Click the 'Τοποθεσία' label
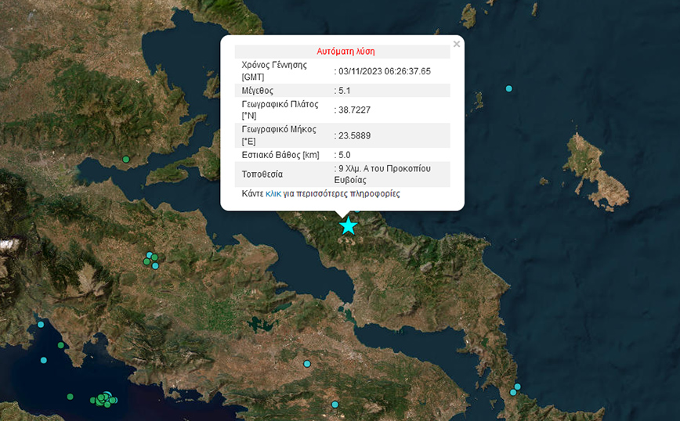This screenshot has height=421, width=680. pyautogui.click(x=262, y=175)
